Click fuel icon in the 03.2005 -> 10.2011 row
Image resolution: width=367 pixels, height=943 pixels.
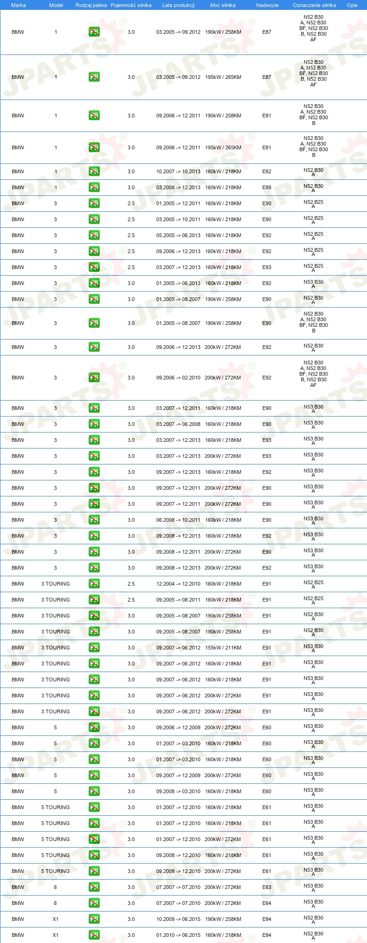click(x=94, y=219)
